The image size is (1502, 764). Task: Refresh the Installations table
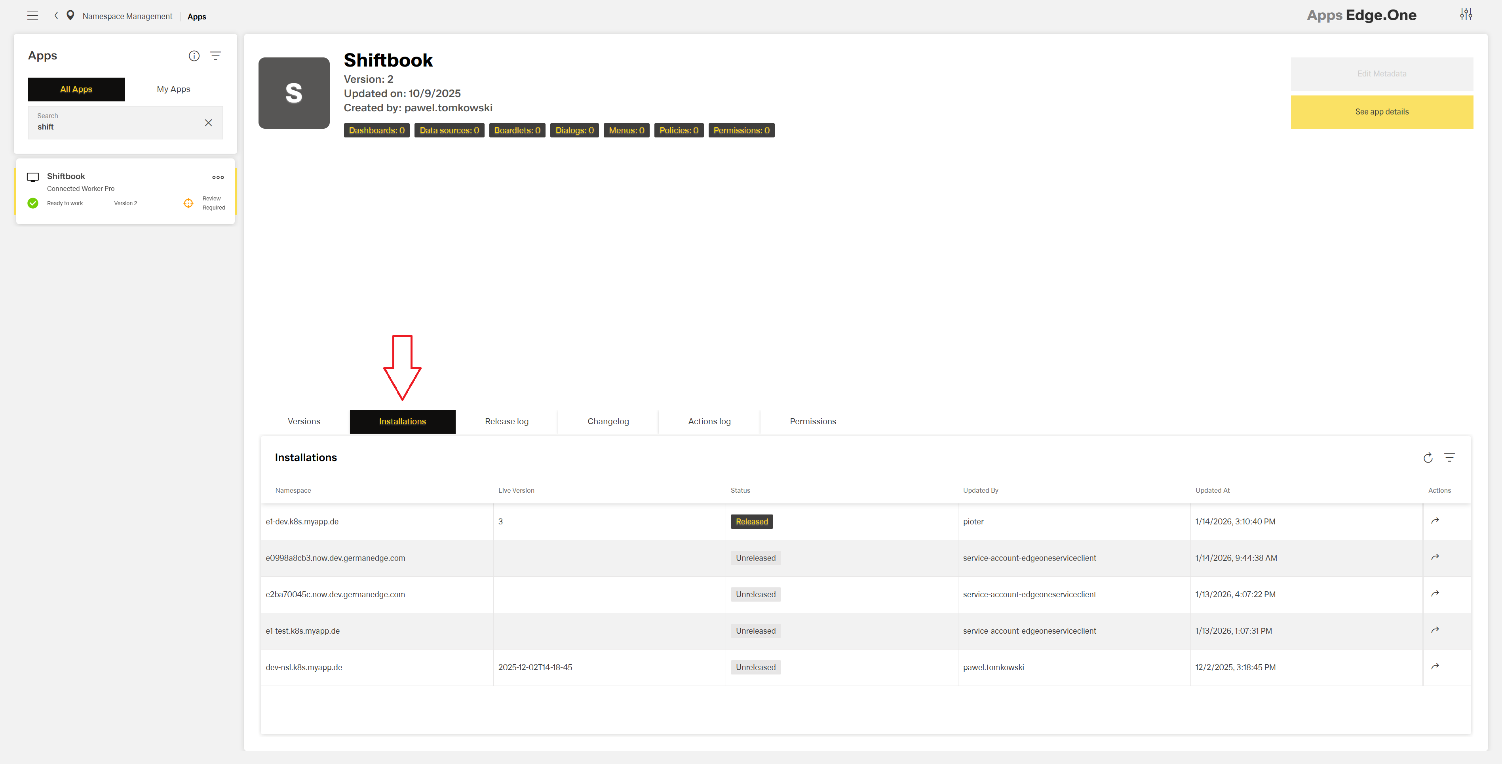(x=1428, y=458)
